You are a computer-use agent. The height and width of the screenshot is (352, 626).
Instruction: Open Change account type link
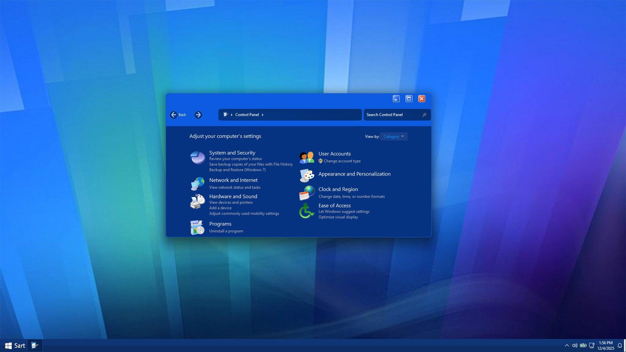pos(342,161)
